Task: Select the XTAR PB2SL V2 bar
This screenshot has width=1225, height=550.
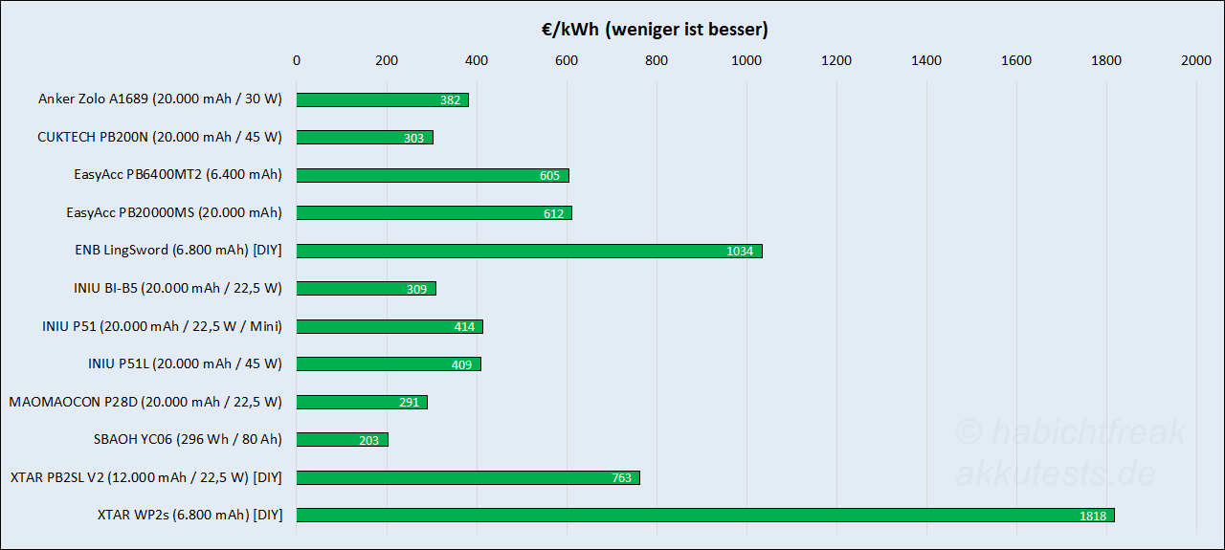Action: point(467,477)
